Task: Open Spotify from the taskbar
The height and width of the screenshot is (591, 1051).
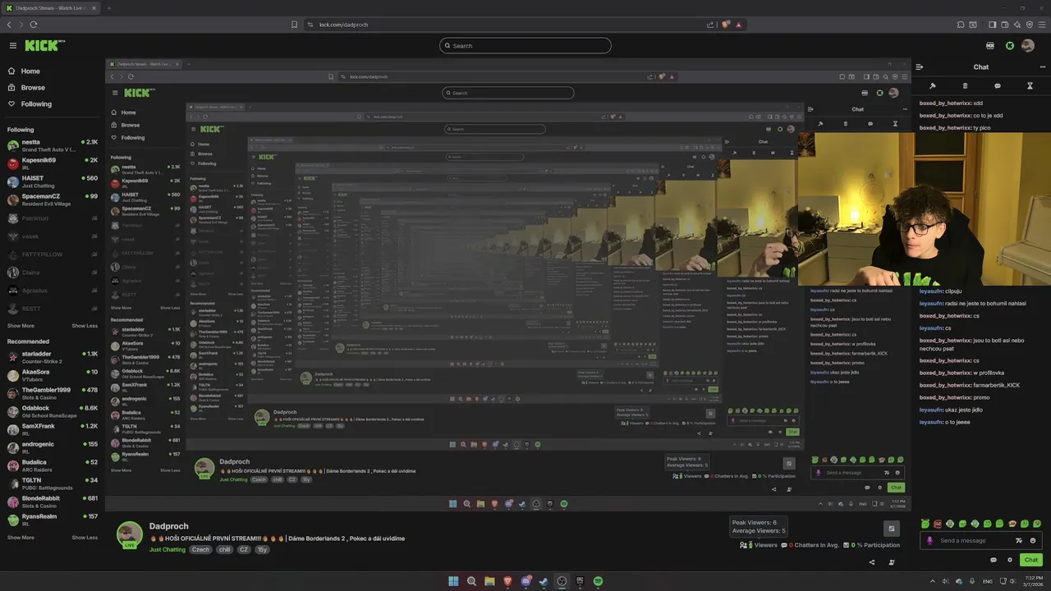Action: (x=598, y=581)
